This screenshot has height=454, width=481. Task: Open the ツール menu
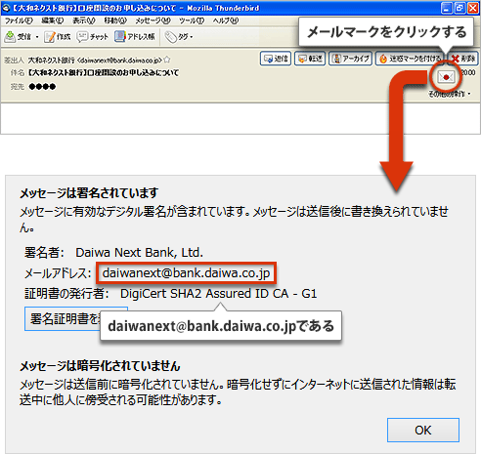pos(192,21)
